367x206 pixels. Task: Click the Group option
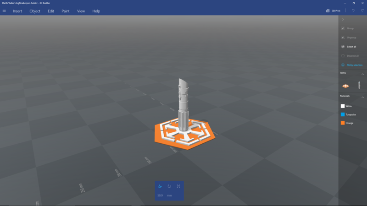[x=343, y=28]
